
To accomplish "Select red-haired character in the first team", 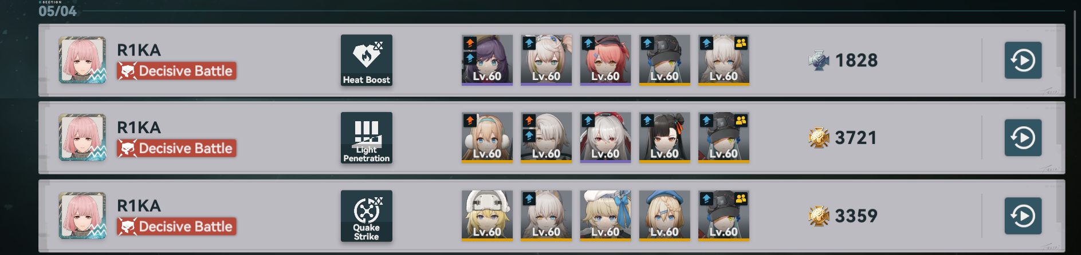I will click(x=606, y=60).
